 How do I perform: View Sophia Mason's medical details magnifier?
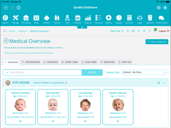click(x=118, y=121)
